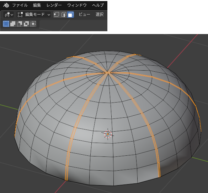Viewport: 208px width, 193px height.
Task: Click the Blender logo icon
Action: tap(6, 5)
